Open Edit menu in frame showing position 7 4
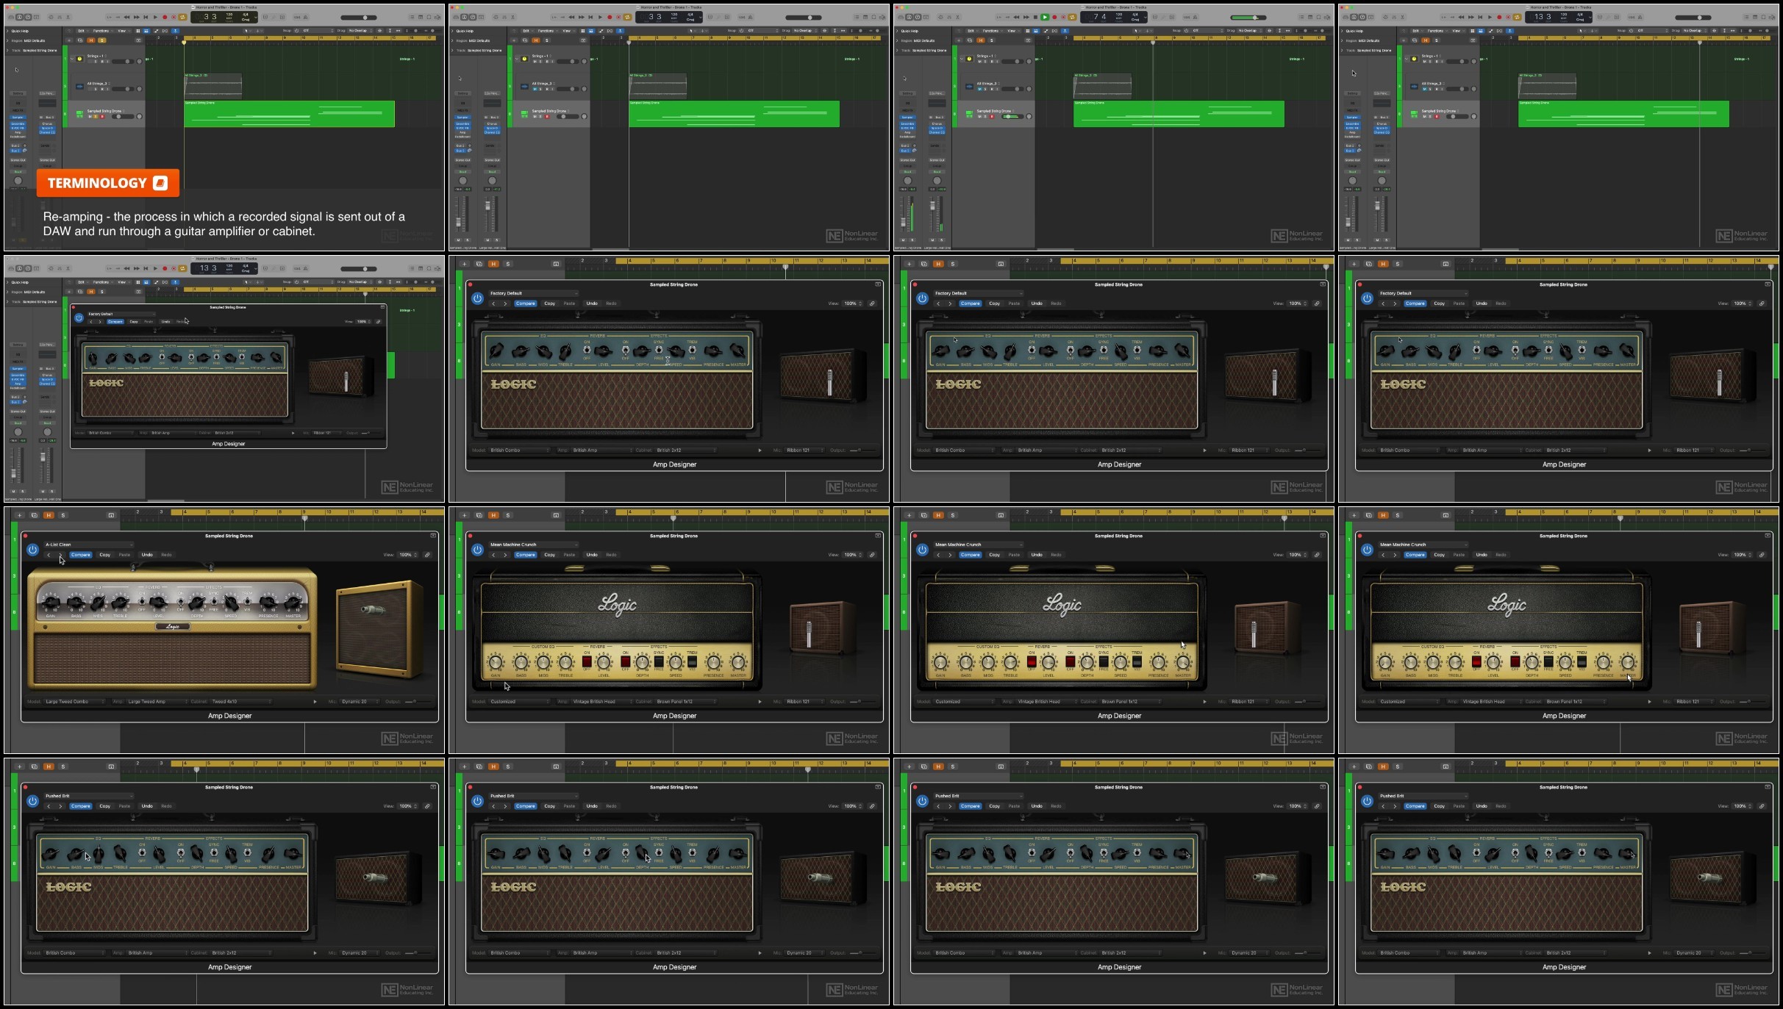The height and width of the screenshot is (1009, 1783). click(x=972, y=31)
